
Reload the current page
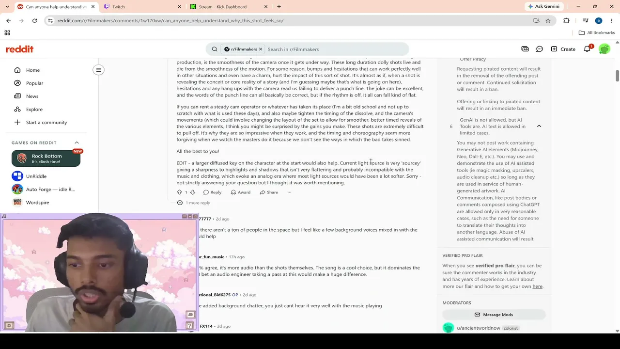34,20
